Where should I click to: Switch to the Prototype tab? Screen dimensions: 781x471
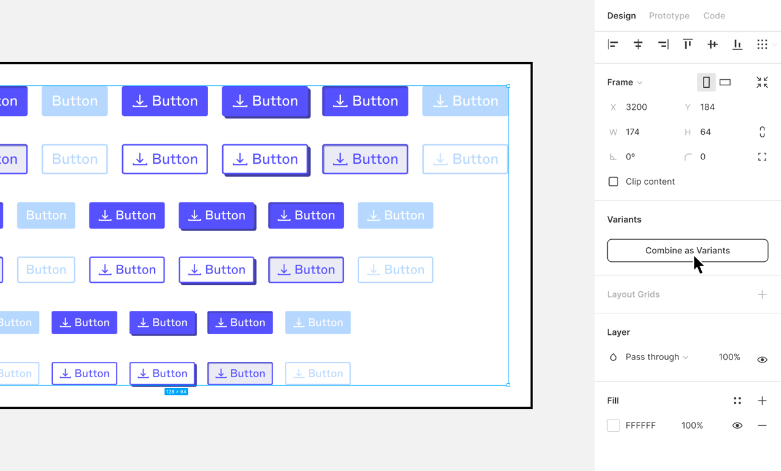click(x=669, y=16)
